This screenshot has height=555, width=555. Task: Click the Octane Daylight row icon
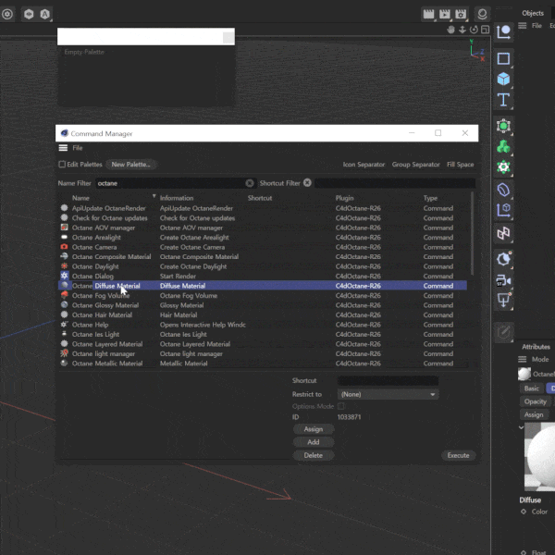(64, 266)
